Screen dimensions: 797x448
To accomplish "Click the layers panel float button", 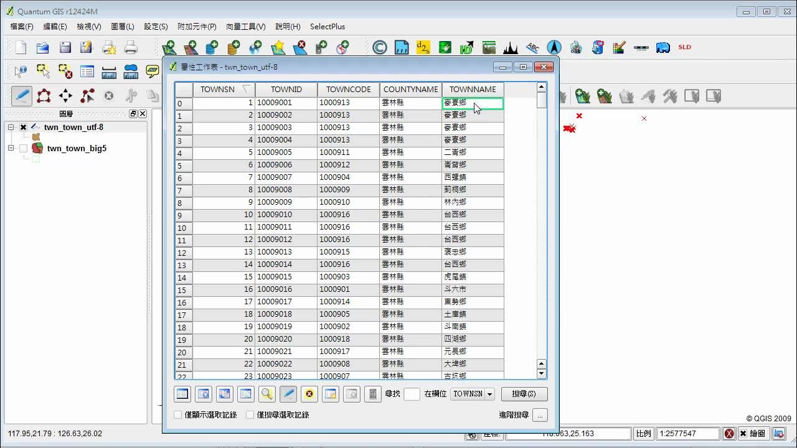I will pos(133,114).
